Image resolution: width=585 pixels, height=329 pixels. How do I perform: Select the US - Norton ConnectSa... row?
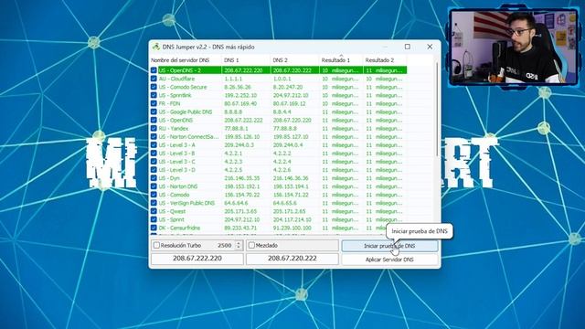278,136
